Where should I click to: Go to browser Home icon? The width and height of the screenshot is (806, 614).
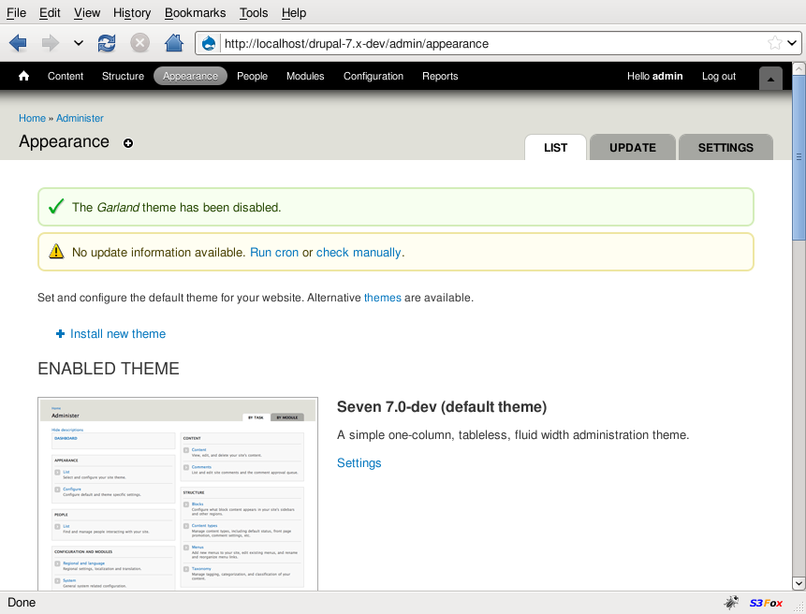coord(173,43)
